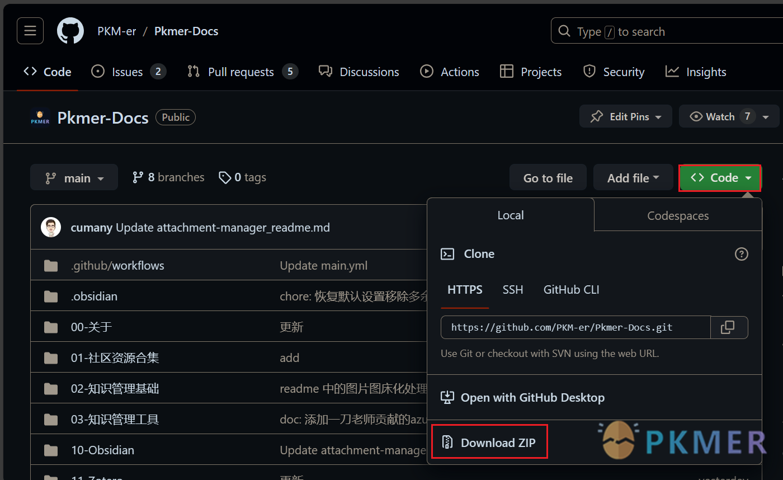The width and height of the screenshot is (783, 480).
Task: Click the Pkmer-Docs repository title
Action: [x=103, y=118]
